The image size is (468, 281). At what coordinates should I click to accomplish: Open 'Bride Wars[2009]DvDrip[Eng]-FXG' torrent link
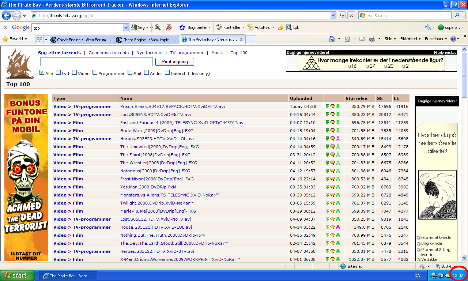point(157,131)
